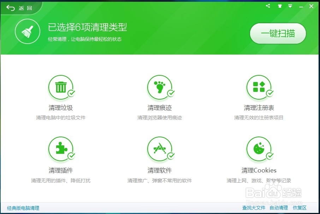This screenshot has width=320, height=214.
Task: Select the 清理软件 app icon
Action: (x=160, y=149)
